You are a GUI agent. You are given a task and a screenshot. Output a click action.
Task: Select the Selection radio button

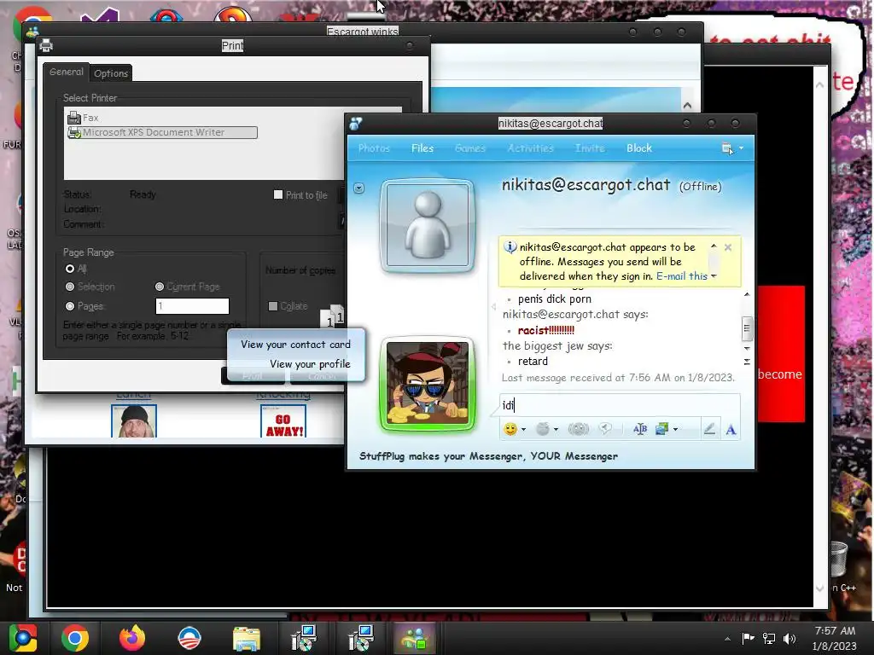[x=70, y=287]
